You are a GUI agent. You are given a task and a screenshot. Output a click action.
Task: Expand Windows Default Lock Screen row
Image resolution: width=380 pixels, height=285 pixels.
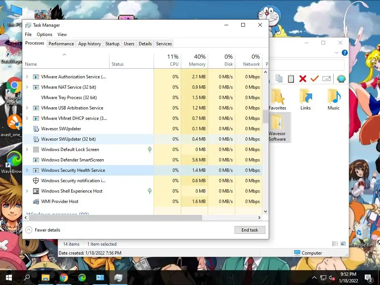pos(27,149)
